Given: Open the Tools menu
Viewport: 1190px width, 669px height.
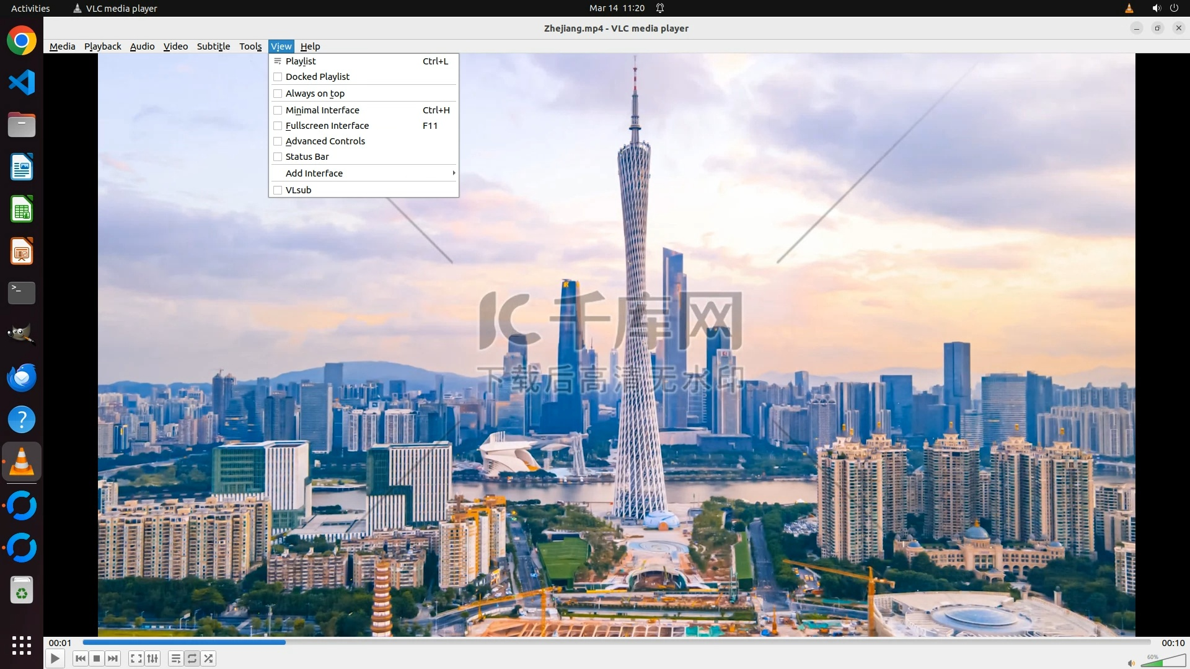Looking at the screenshot, I should [x=250, y=46].
